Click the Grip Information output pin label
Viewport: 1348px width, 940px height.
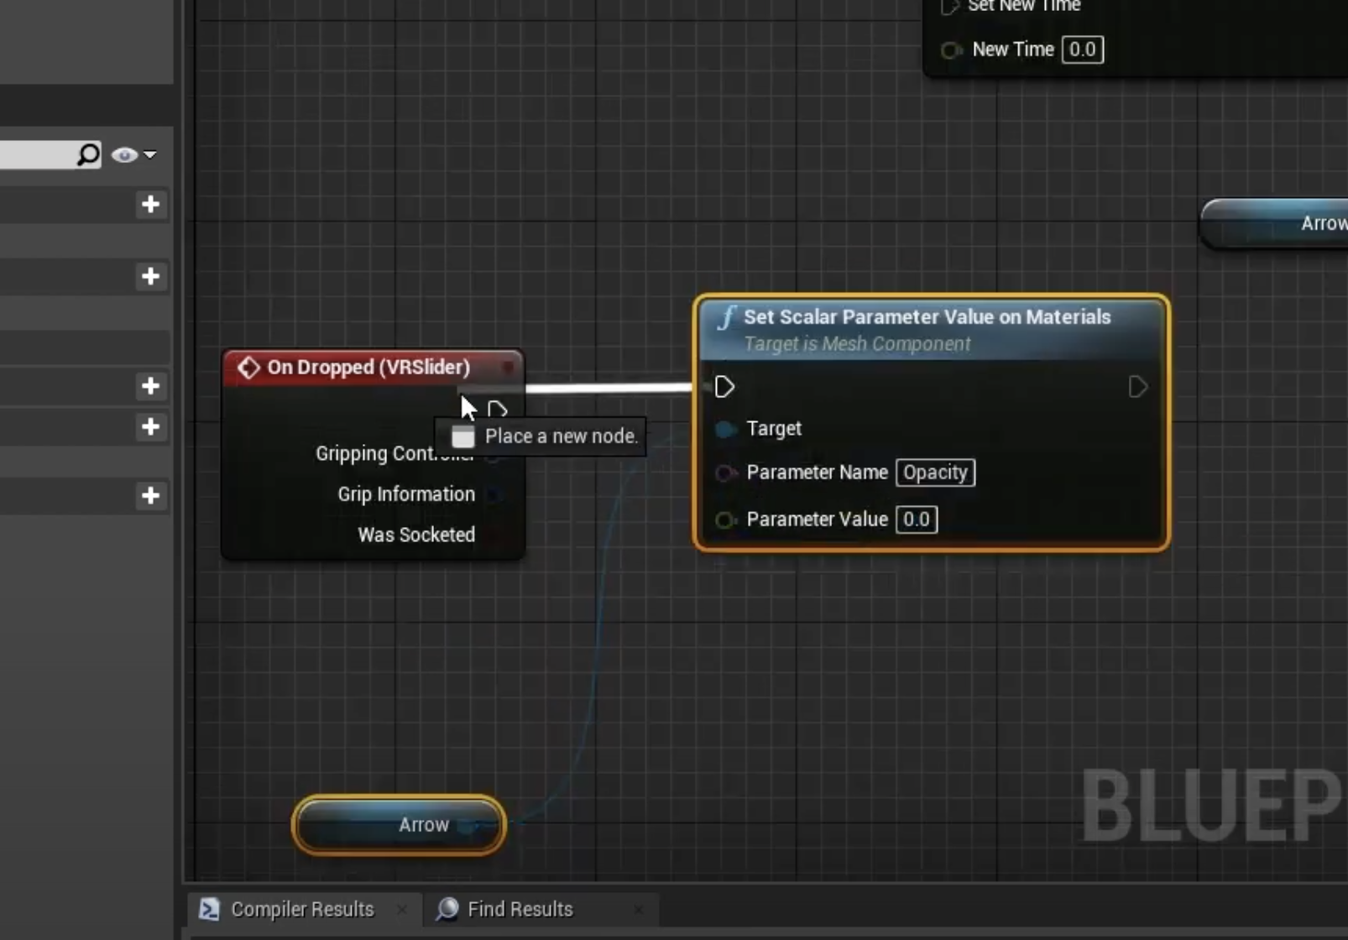(x=406, y=494)
